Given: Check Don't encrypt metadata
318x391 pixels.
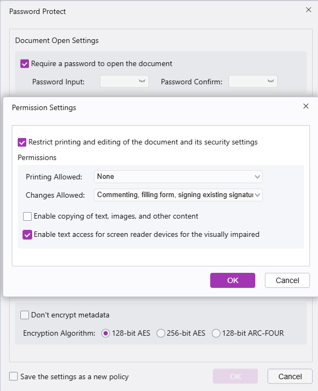Looking at the screenshot, I should [x=25, y=315].
